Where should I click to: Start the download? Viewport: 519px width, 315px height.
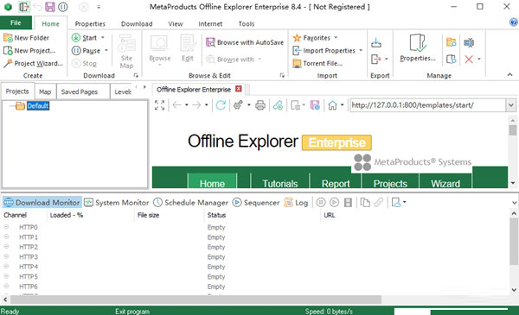click(85, 38)
